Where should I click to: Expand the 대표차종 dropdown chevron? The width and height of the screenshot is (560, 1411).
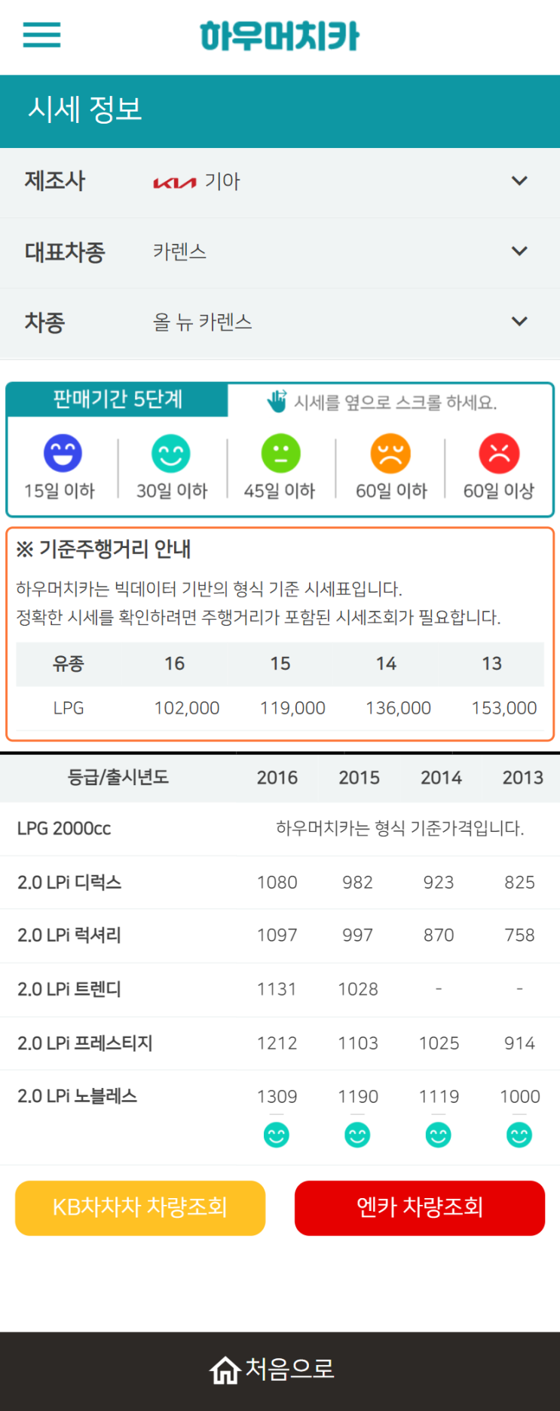click(x=519, y=251)
